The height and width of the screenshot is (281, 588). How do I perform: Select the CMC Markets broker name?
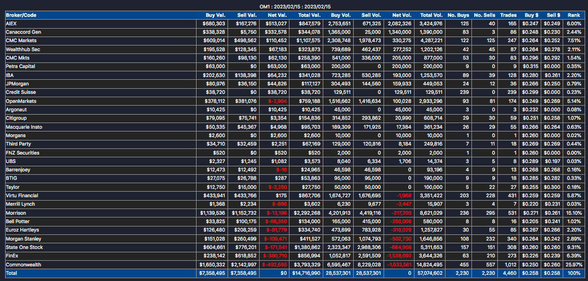21,40
